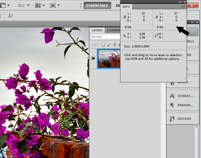Open the Info panel options menu

point(184,7)
